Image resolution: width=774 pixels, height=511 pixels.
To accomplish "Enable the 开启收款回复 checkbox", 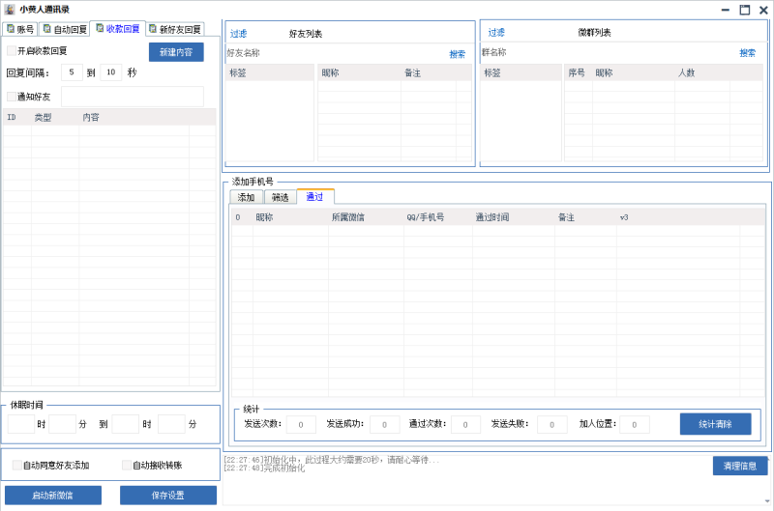I will pos(12,51).
